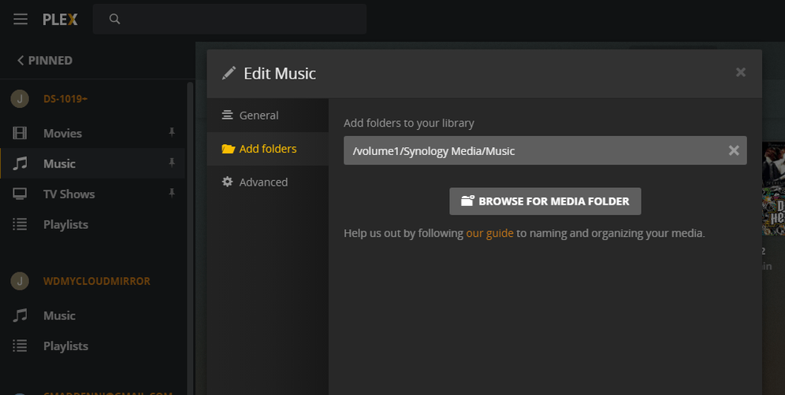Viewport: 785px width, 395px height.
Task: Click the search magnifier icon
Action: click(115, 19)
